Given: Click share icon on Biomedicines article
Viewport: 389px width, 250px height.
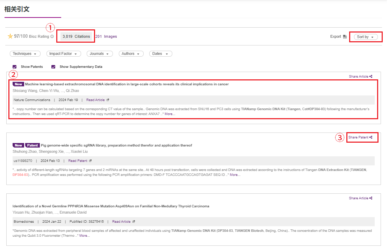Looking at the screenshot, I should click(371, 198).
